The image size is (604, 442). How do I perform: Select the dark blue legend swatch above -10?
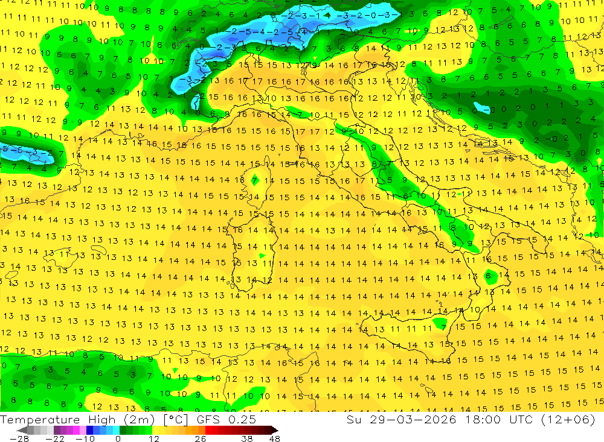[x=90, y=430]
